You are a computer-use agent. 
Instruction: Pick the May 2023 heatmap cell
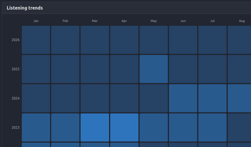tap(154, 127)
